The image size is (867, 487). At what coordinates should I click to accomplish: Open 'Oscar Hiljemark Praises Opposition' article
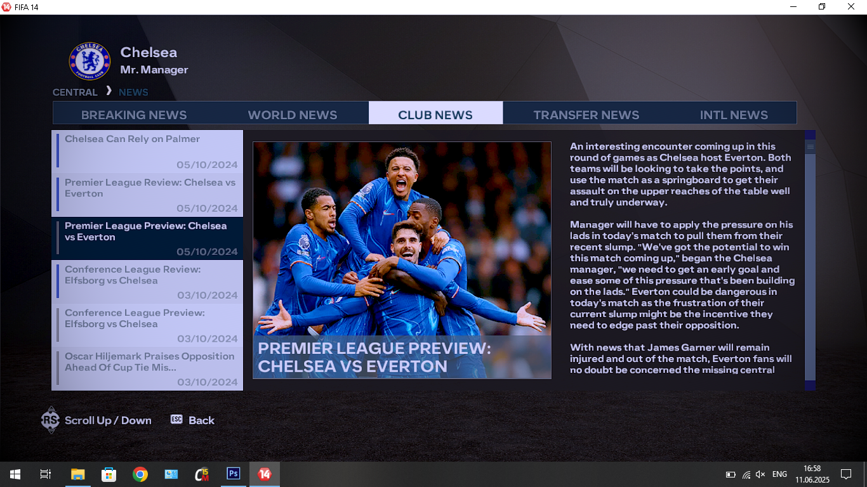(147, 368)
